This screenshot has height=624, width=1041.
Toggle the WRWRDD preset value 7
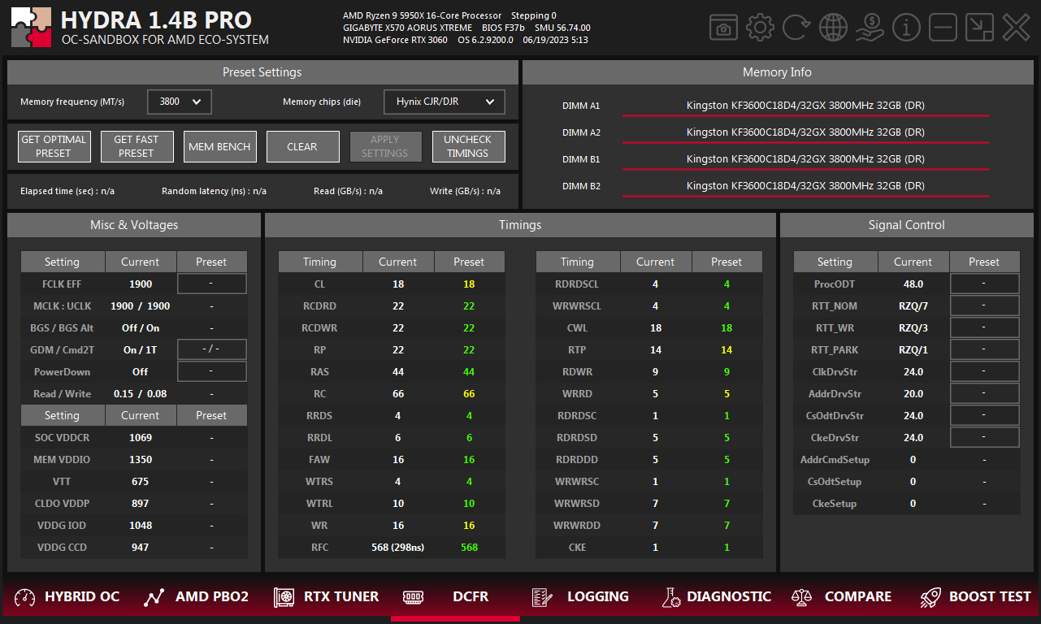(727, 526)
